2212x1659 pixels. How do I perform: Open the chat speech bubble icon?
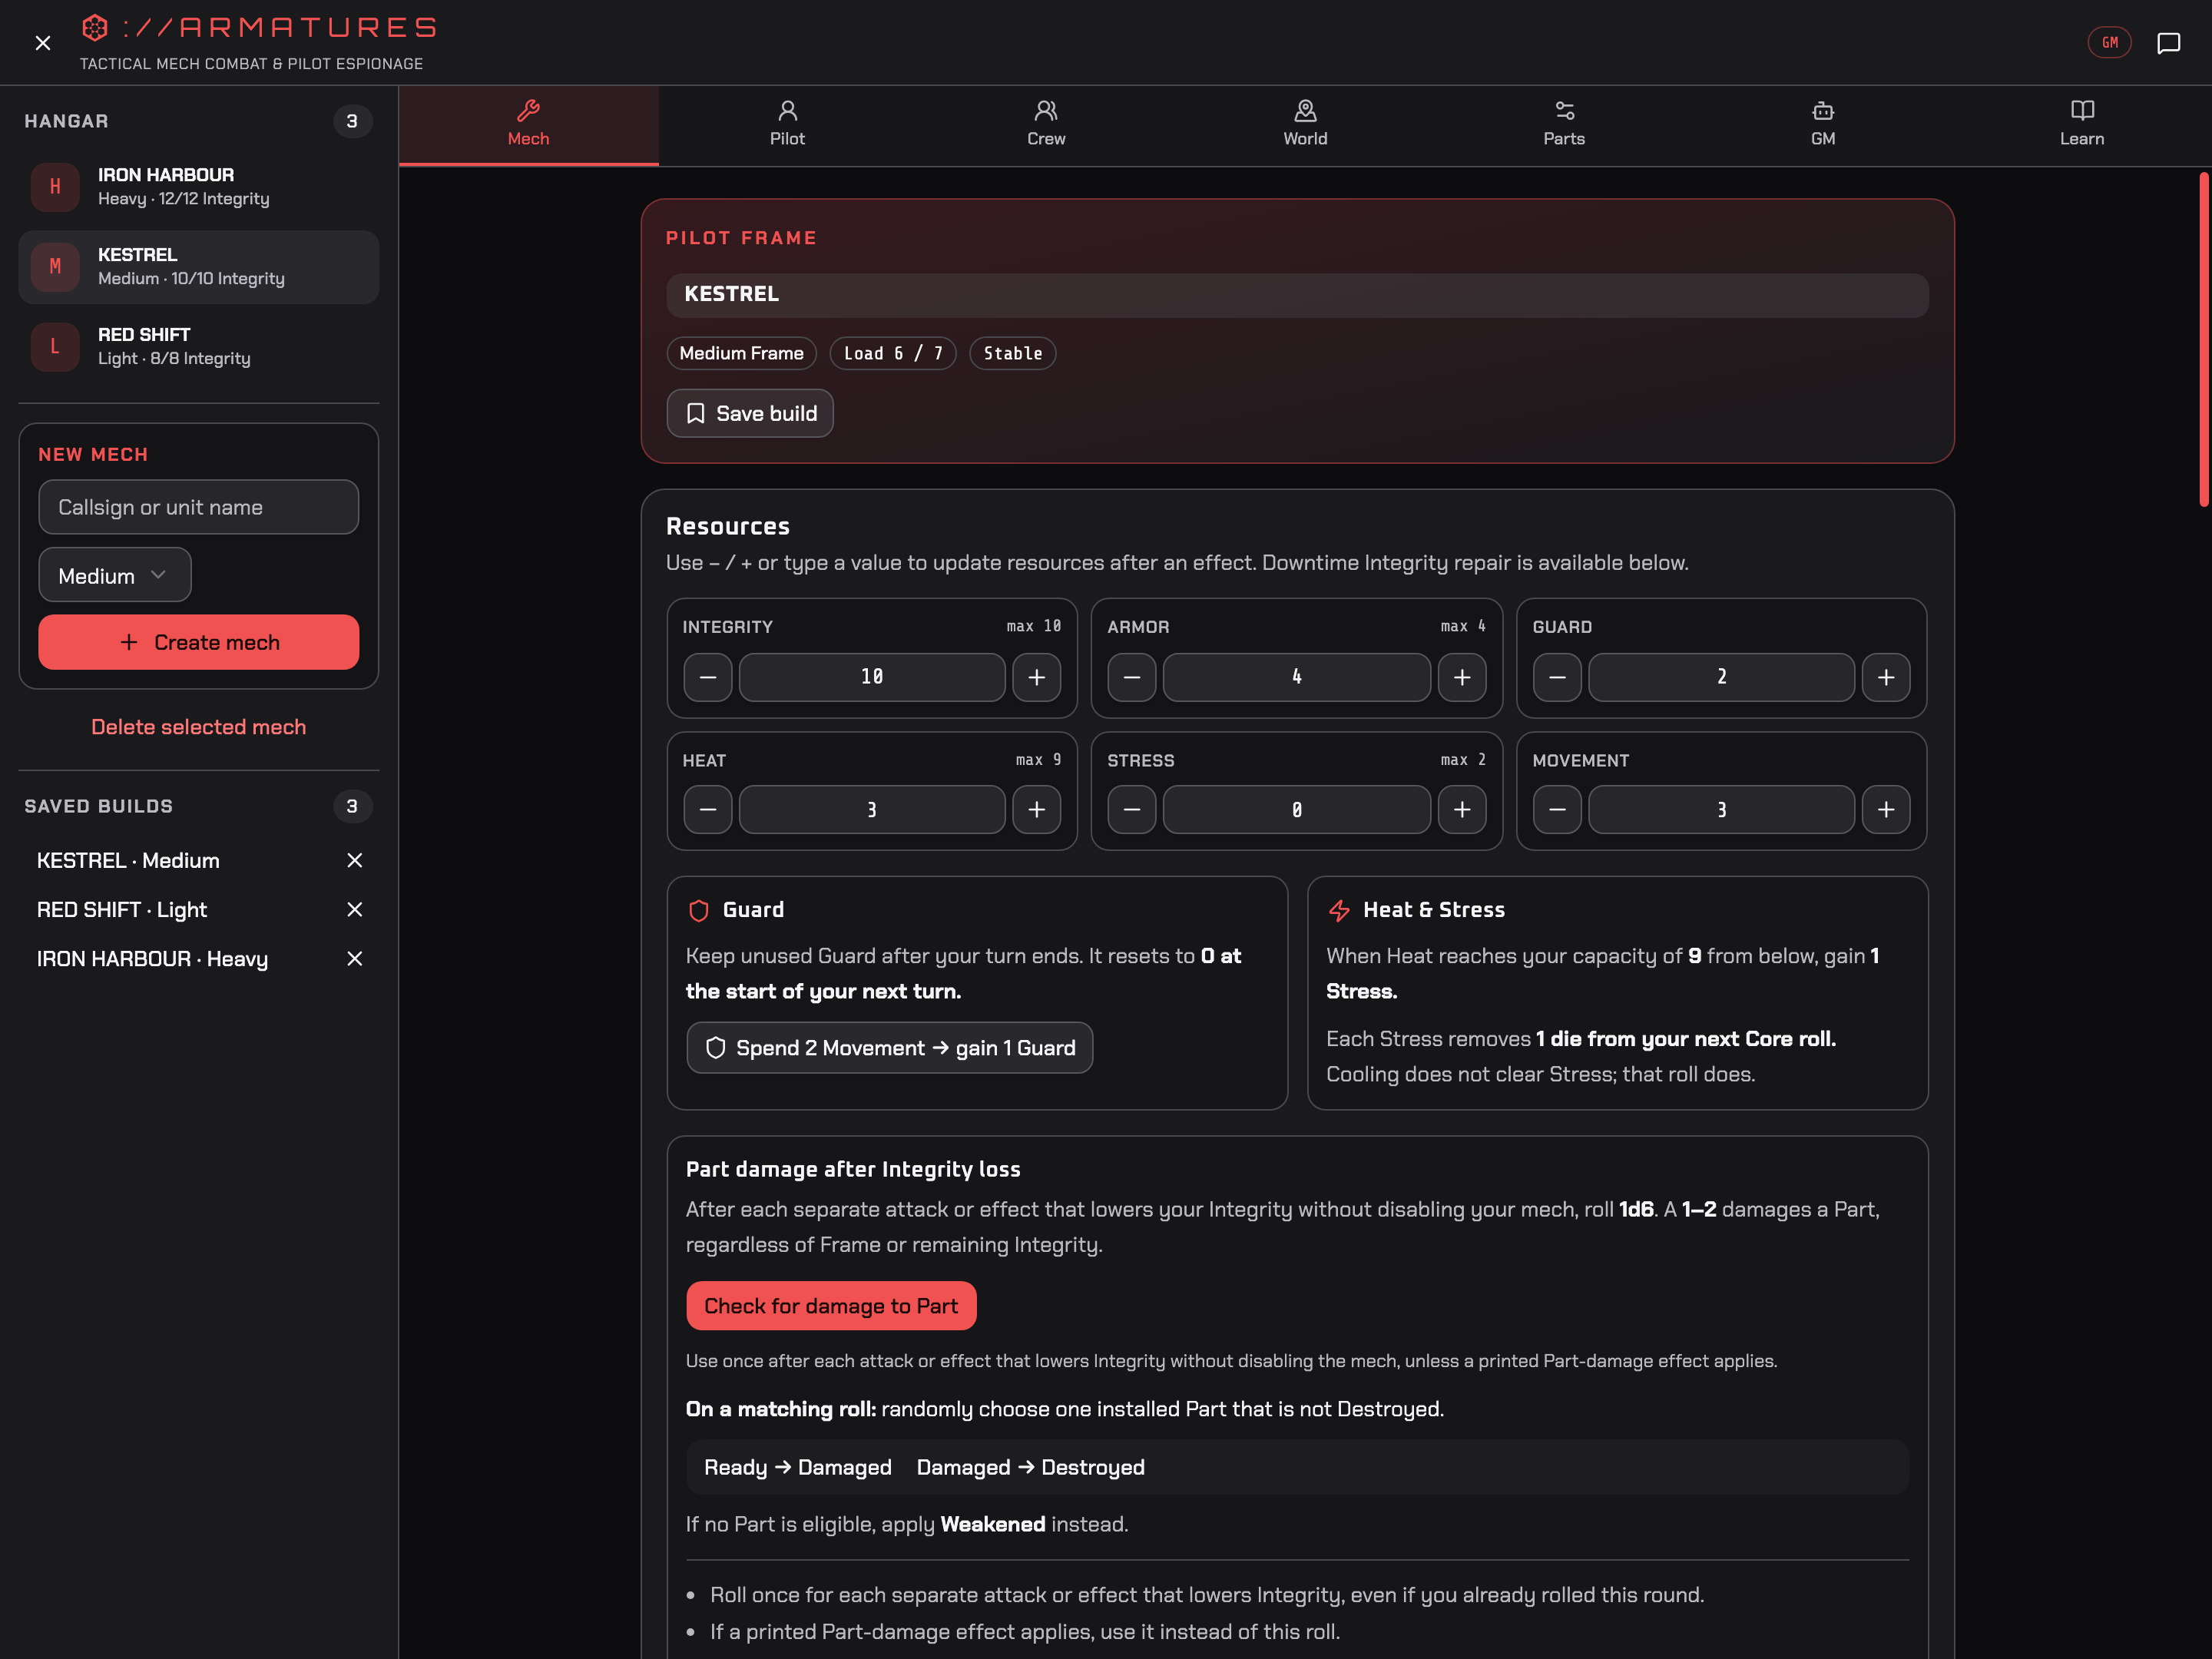pyautogui.click(x=2168, y=43)
